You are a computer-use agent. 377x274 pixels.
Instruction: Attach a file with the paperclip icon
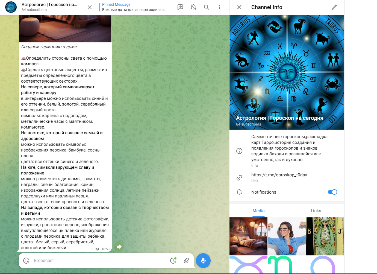(186, 261)
